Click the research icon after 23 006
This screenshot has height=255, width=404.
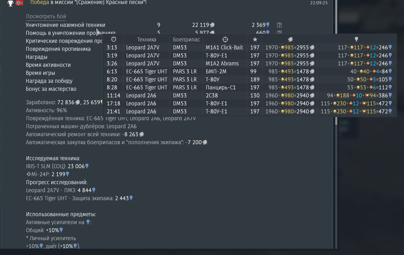pos(87,166)
